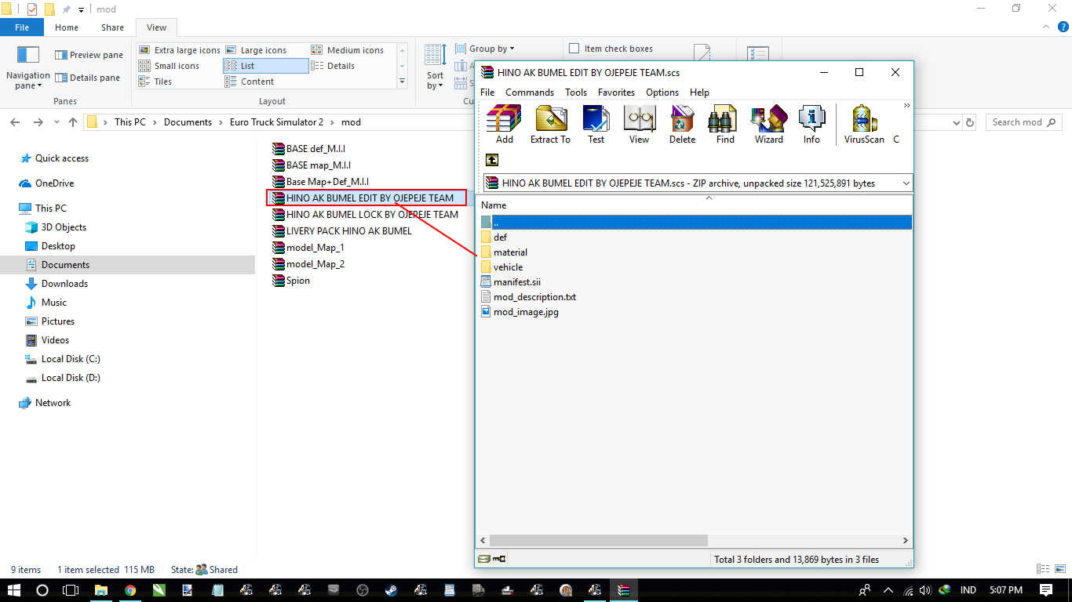1072x602 pixels.
Task: Click the Delete toolbar icon in WinRAR
Action: (x=682, y=124)
